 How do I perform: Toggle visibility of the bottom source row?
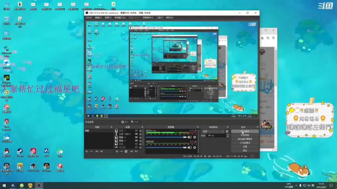click(x=136, y=147)
